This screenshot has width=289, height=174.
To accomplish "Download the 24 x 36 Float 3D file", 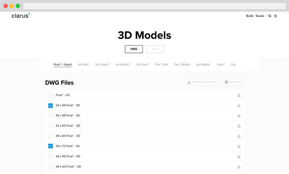I will (x=239, y=105).
